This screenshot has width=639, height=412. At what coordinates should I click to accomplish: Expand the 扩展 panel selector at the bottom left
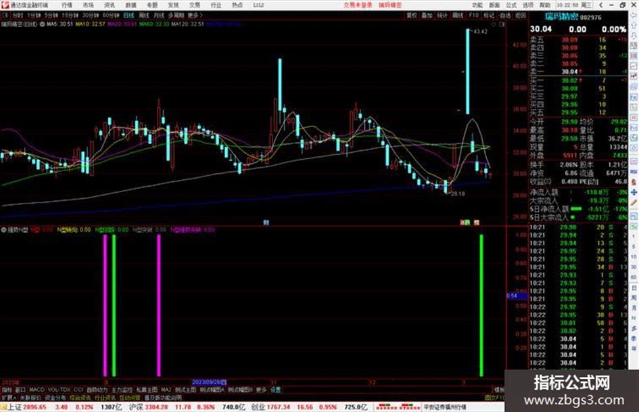point(9,397)
